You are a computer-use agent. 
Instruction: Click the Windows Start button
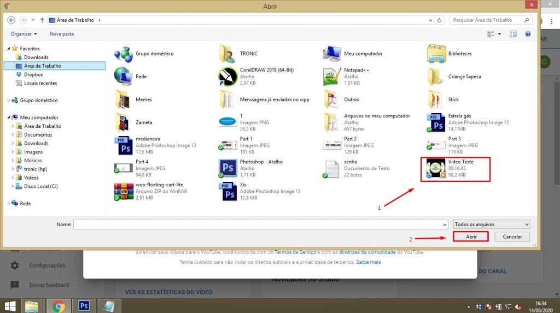[10, 306]
